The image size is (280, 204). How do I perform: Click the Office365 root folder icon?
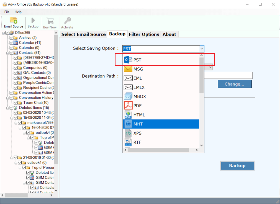click(x=12, y=32)
